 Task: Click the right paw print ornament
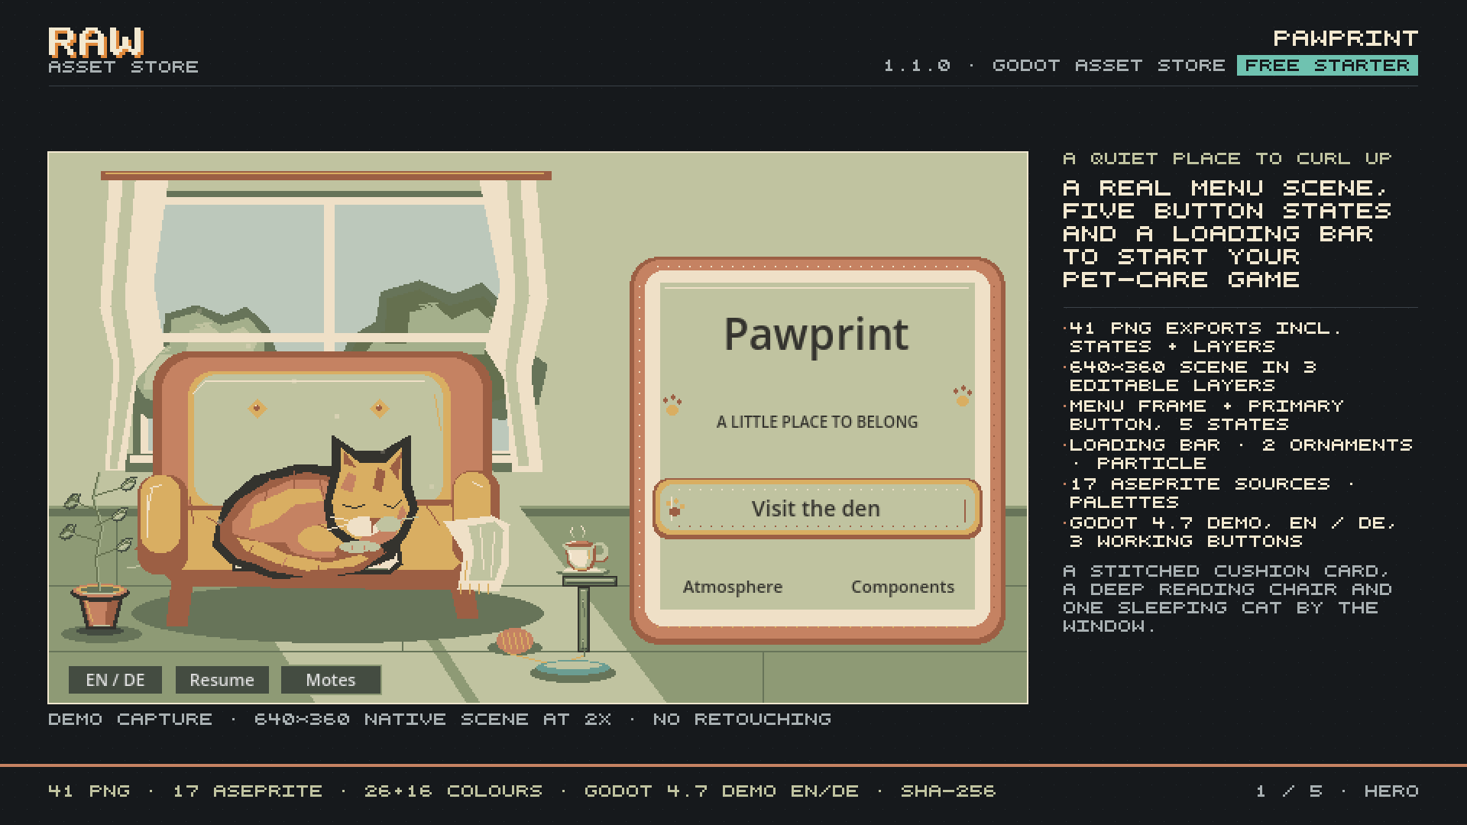pos(963,396)
